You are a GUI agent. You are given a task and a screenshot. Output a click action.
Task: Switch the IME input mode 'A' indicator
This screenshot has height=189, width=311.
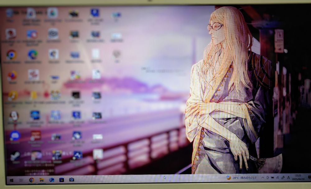288,177
